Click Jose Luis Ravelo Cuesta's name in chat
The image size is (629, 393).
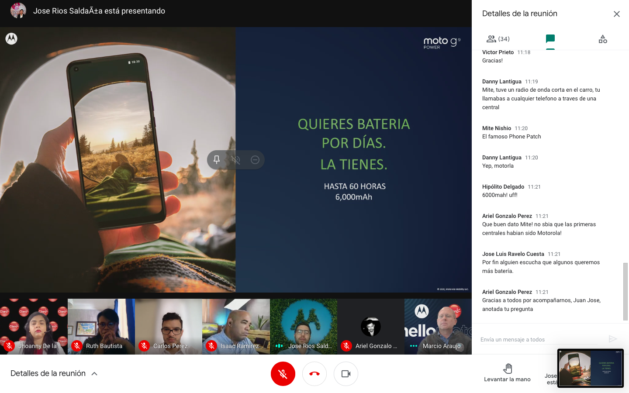click(513, 254)
